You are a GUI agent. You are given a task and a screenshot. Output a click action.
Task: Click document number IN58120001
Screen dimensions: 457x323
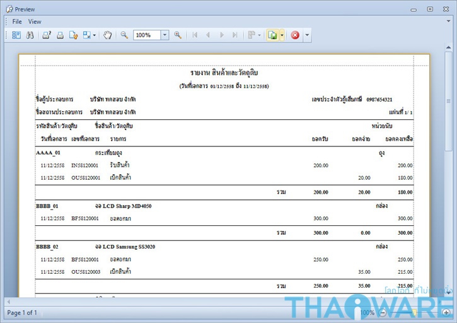(x=85, y=165)
